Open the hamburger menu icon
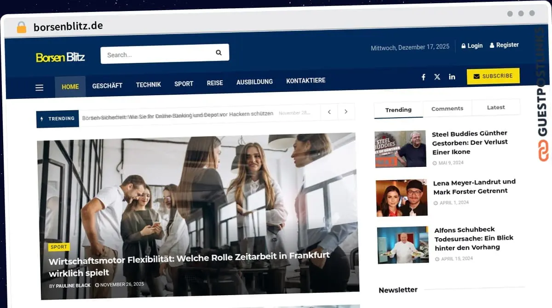552x308 pixels. coord(40,87)
